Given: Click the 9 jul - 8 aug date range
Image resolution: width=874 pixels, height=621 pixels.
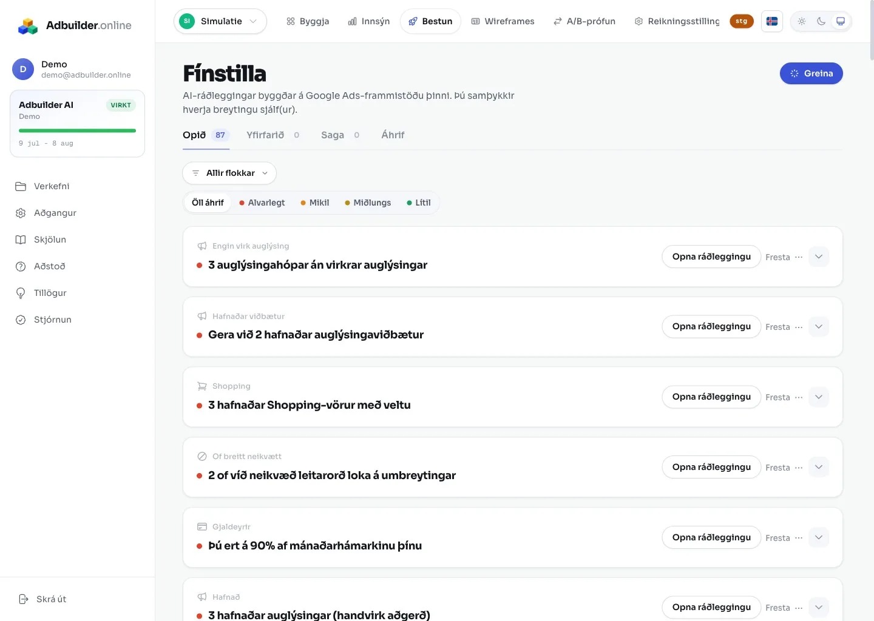Looking at the screenshot, I should coord(46,143).
